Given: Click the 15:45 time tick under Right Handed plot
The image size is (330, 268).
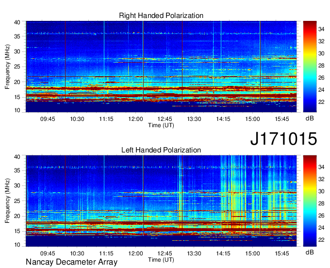Looking at the screenshot, I should click(x=282, y=119).
